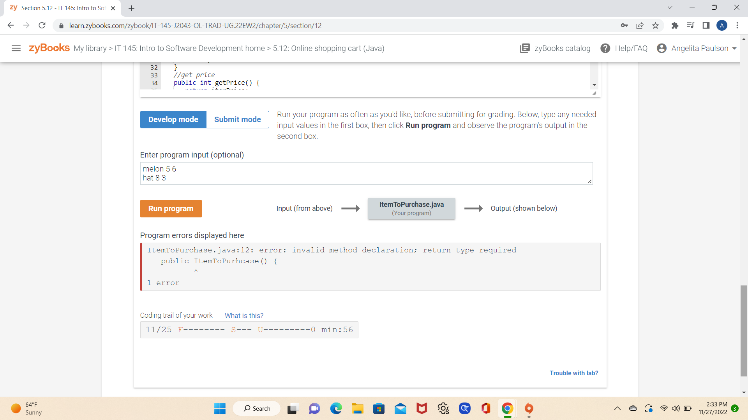The image size is (748, 420).
Task: Click the Trouble with lab link
Action: (573, 373)
